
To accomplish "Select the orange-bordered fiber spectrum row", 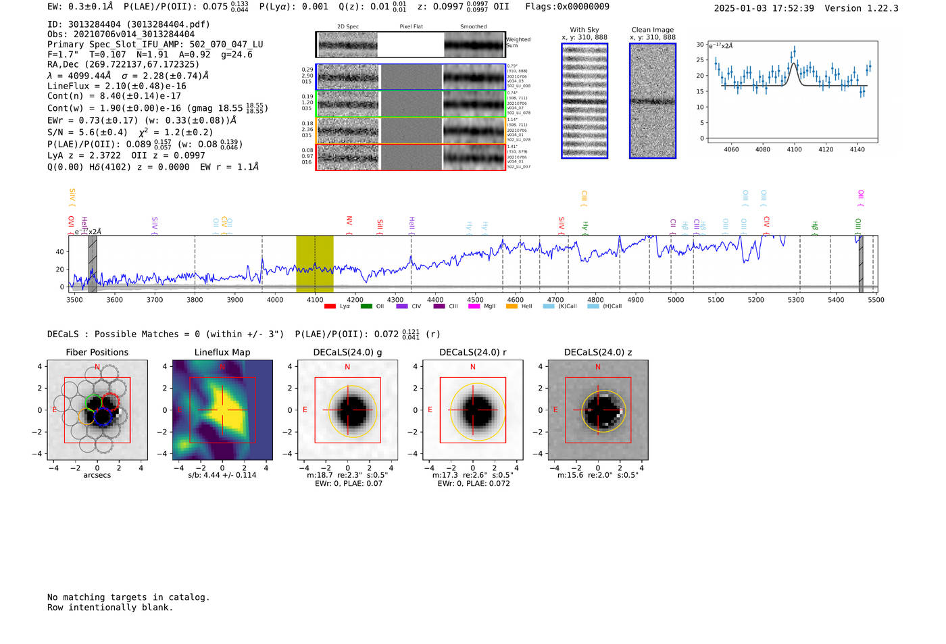I will [410, 130].
